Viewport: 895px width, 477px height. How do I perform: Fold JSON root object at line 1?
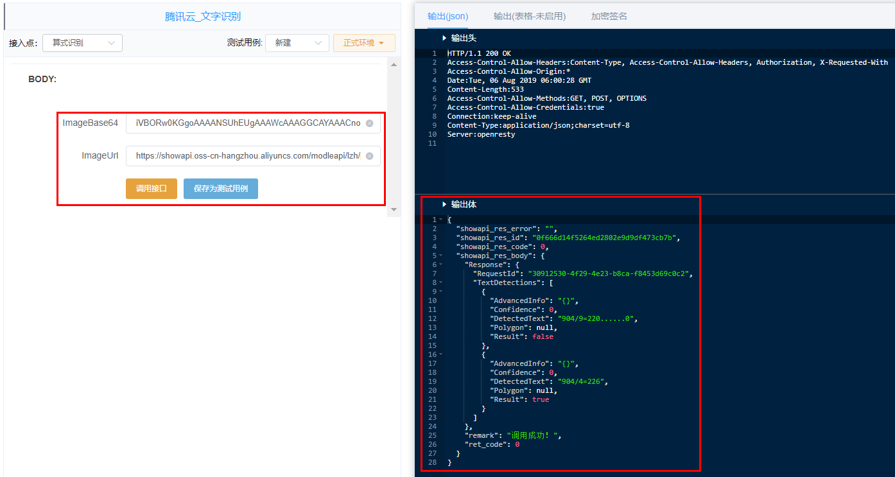[x=440, y=220]
